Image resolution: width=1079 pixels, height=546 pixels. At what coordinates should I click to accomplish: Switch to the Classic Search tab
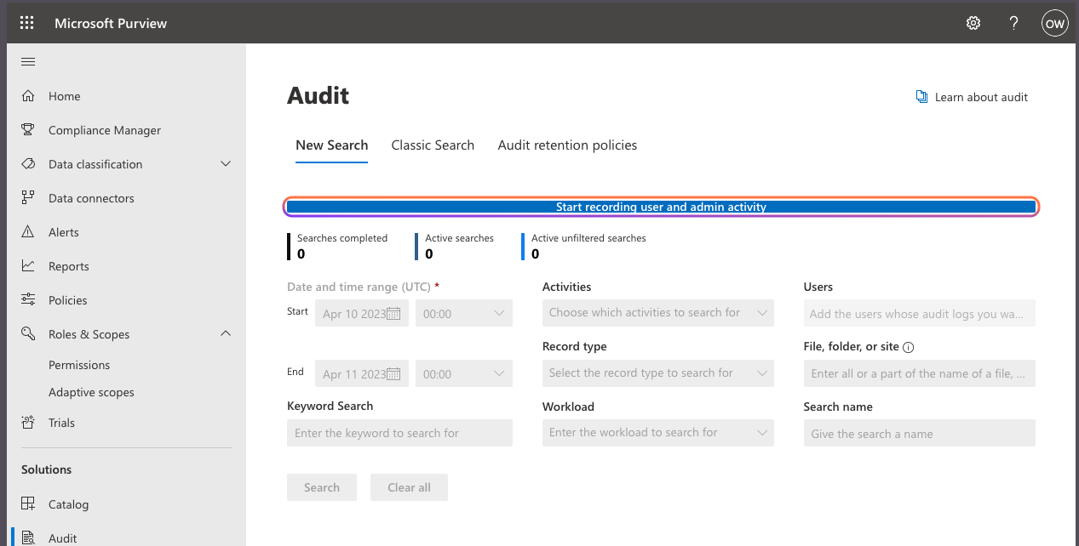[433, 145]
